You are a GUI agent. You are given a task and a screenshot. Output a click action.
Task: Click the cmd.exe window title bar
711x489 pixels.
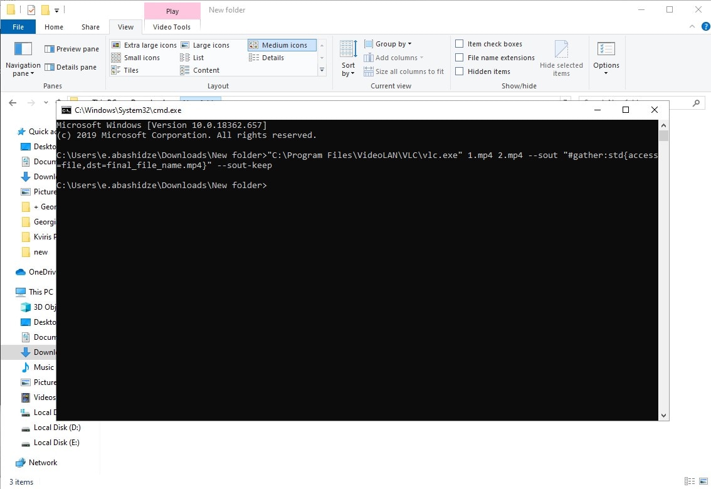pos(327,110)
